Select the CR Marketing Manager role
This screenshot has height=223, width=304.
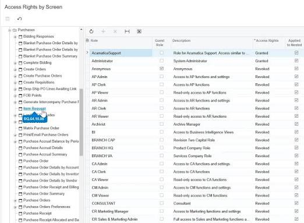(x=110, y=211)
